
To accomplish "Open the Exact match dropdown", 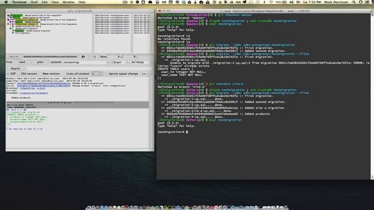I will [121, 62].
